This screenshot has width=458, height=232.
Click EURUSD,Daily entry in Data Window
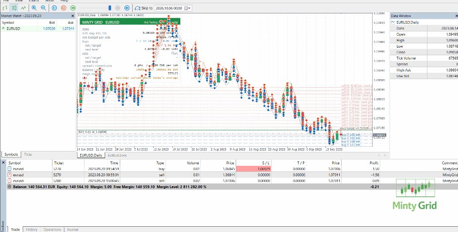point(409,22)
